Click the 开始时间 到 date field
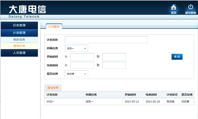This screenshot has height=119, width=198. coord(114,57)
